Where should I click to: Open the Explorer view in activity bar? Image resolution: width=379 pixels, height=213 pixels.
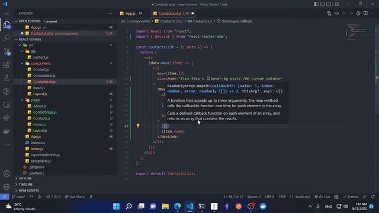7,25
